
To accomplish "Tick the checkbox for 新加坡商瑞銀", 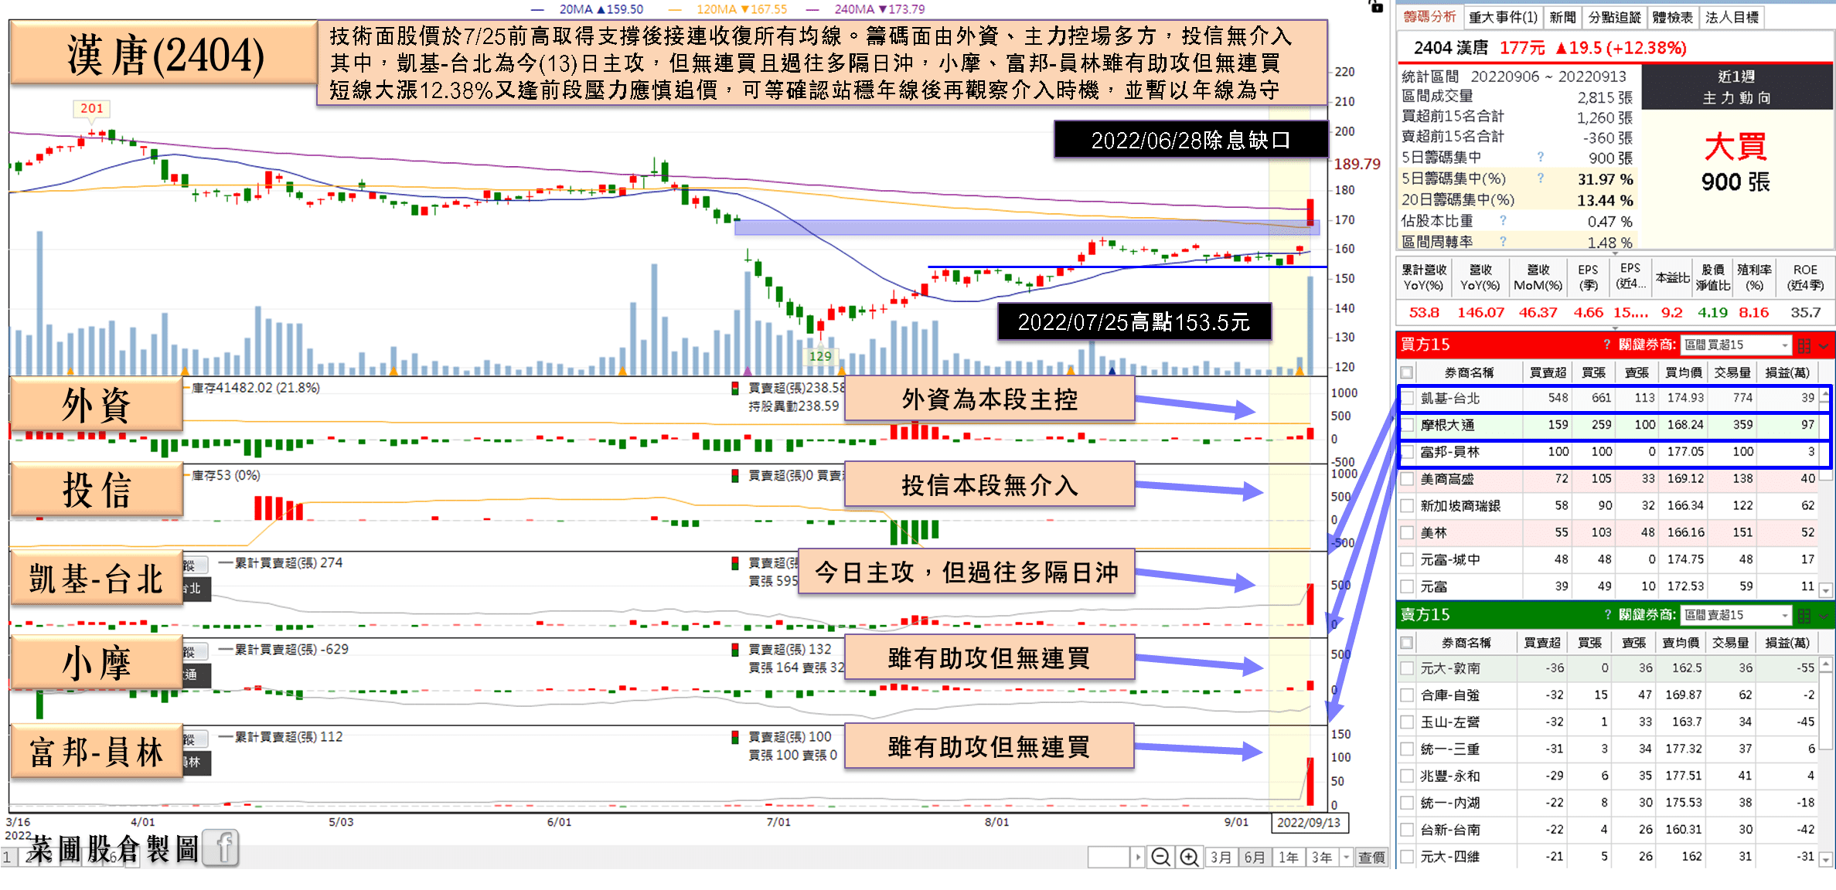I will [x=1408, y=506].
